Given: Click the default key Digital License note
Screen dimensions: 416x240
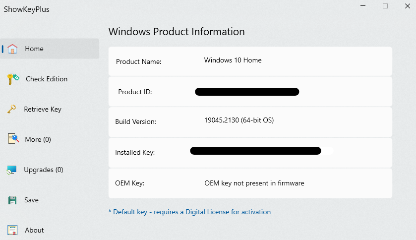Looking at the screenshot, I should coord(189,212).
